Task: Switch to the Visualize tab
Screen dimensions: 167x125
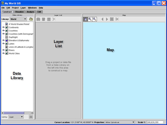Action: click(19, 12)
